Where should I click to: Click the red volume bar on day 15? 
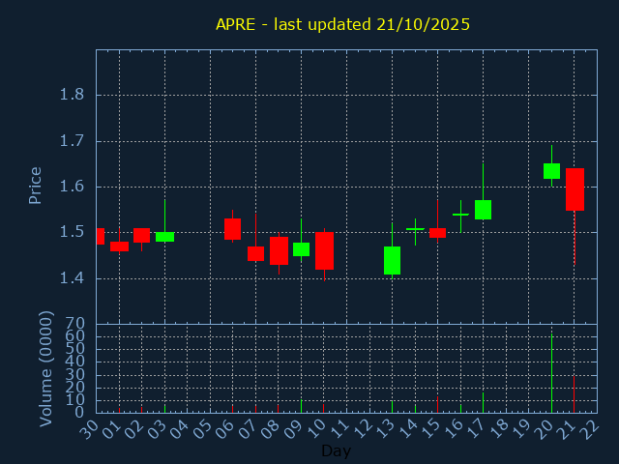coord(437,404)
